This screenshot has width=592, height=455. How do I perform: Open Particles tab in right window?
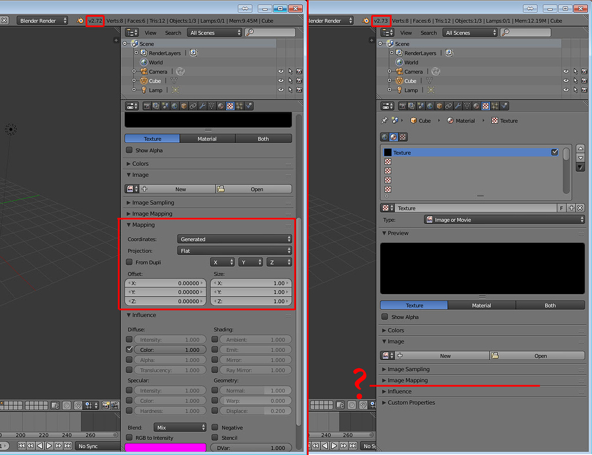tap(495, 106)
